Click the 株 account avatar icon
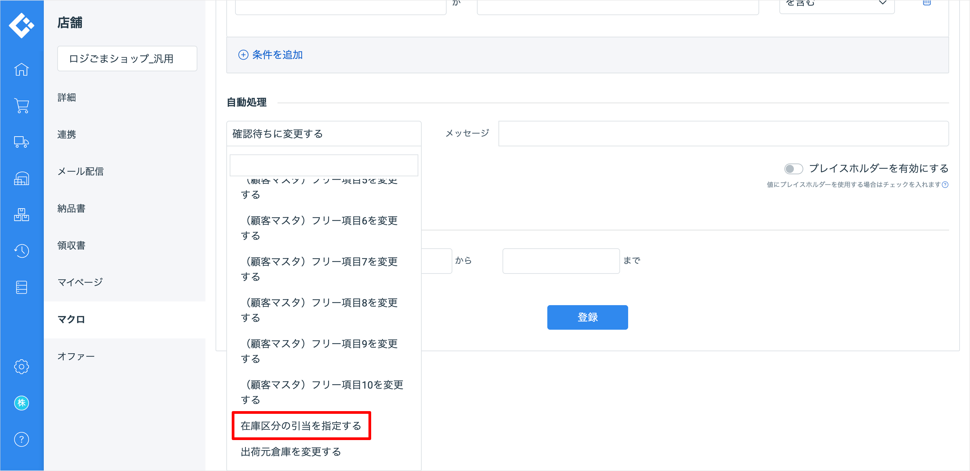970x471 pixels. click(x=22, y=403)
